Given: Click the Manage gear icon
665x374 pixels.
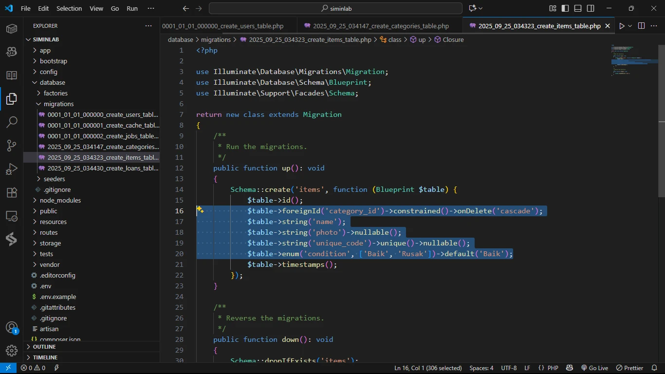Looking at the screenshot, I should pos(12,350).
